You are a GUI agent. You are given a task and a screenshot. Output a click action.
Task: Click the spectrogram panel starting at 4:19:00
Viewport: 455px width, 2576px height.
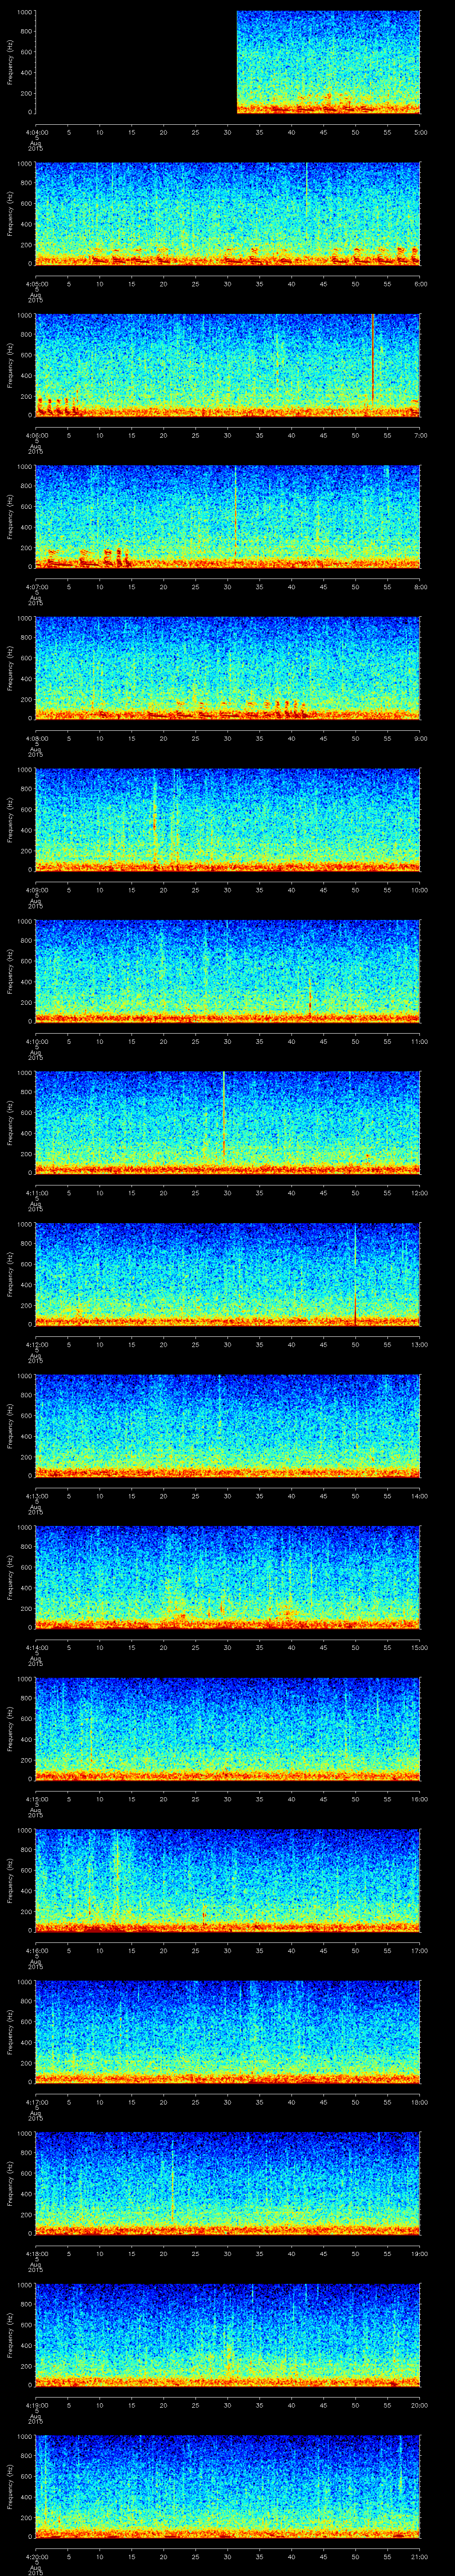(x=228, y=2334)
